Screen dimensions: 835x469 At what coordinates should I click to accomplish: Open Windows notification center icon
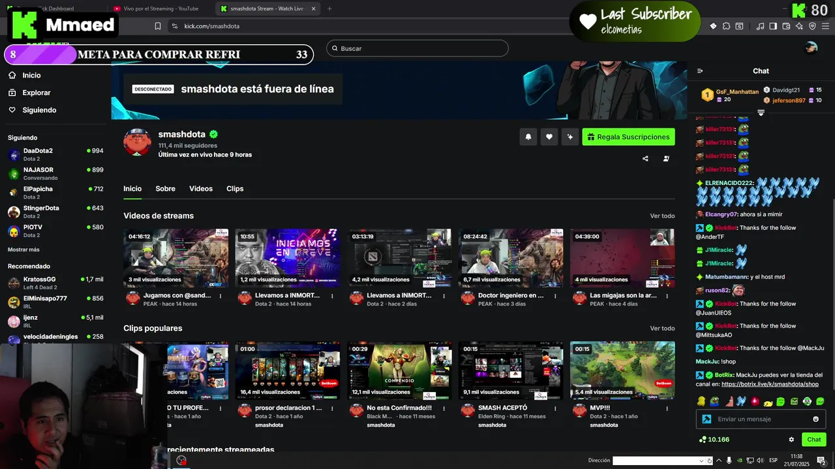click(821, 461)
